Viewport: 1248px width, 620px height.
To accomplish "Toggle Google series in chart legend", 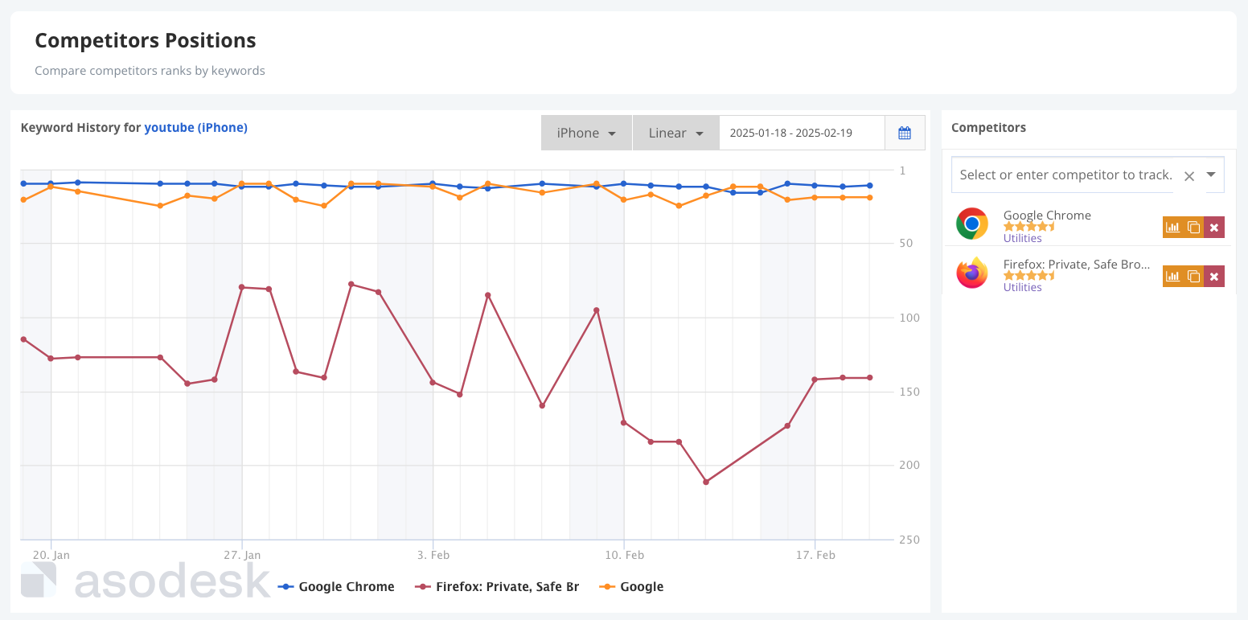I will point(631,587).
